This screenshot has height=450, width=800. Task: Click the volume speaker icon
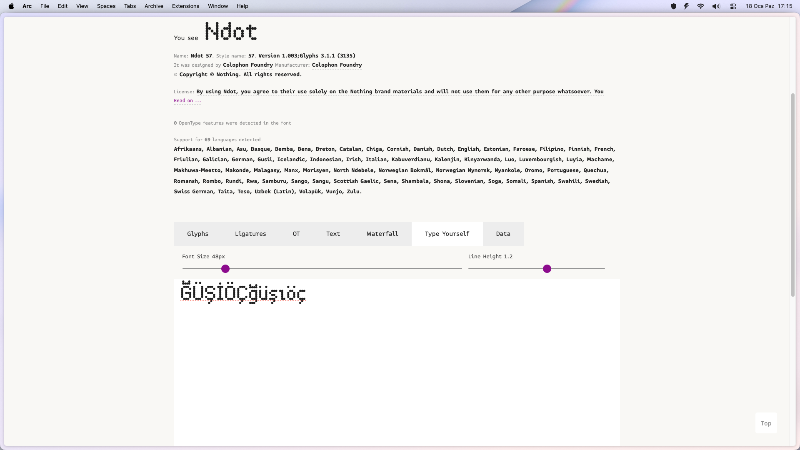(x=716, y=6)
